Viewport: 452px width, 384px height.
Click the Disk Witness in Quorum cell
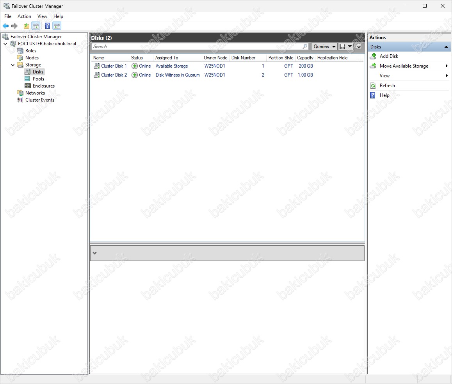(x=178, y=75)
